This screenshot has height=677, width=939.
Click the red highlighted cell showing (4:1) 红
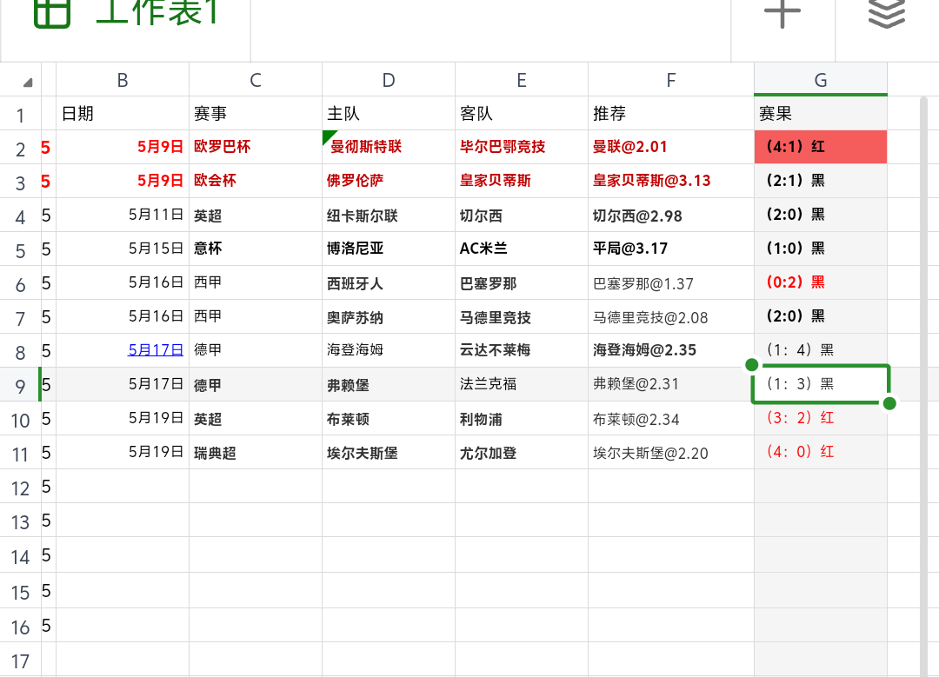coord(820,147)
